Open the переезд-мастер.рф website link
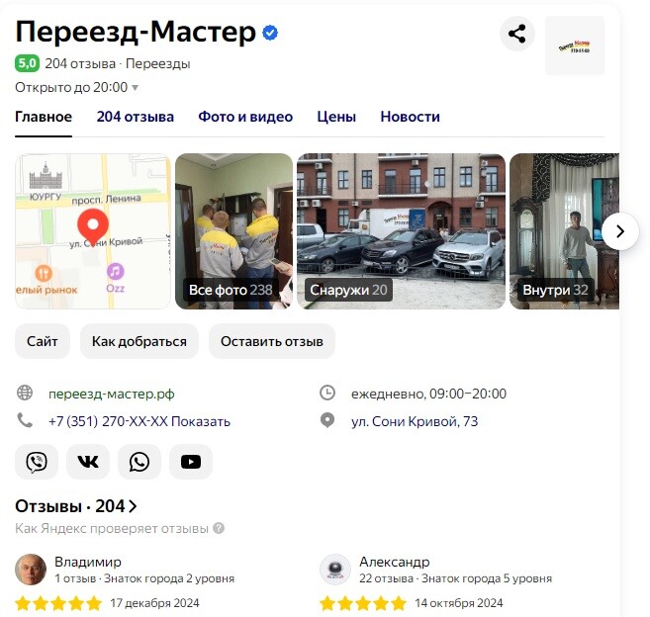650x617 pixels. pos(112,394)
